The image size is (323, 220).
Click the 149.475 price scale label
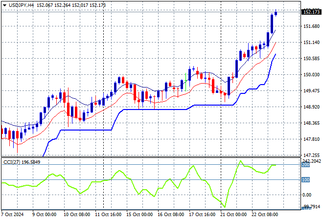point(311,91)
